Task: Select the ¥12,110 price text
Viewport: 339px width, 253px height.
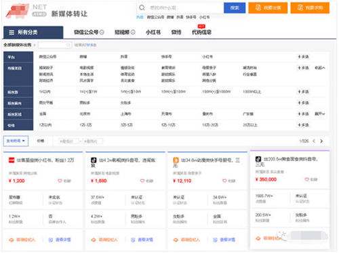Action: pos(182,181)
